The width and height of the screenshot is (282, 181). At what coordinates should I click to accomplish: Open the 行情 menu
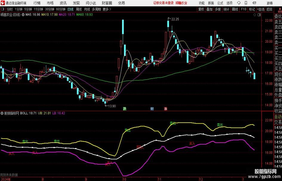(x=37, y=3)
